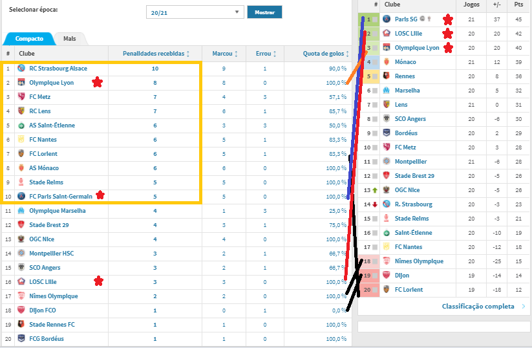Click Stade Rennes FC crest in penalties table

[x=21, y=325]
